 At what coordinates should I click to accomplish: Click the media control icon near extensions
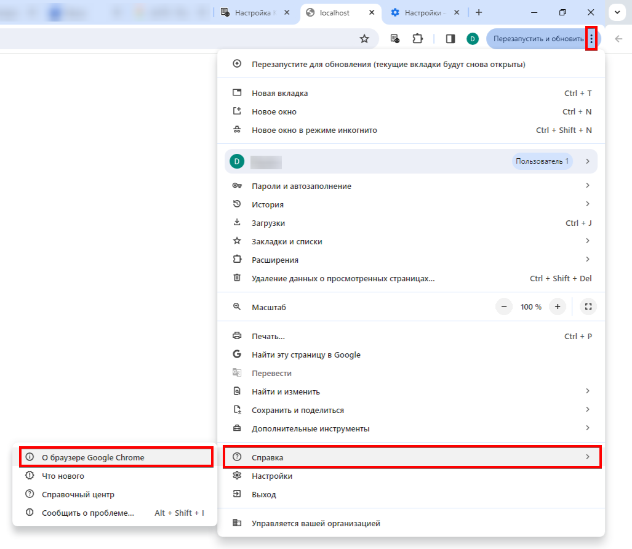(395, 39)
